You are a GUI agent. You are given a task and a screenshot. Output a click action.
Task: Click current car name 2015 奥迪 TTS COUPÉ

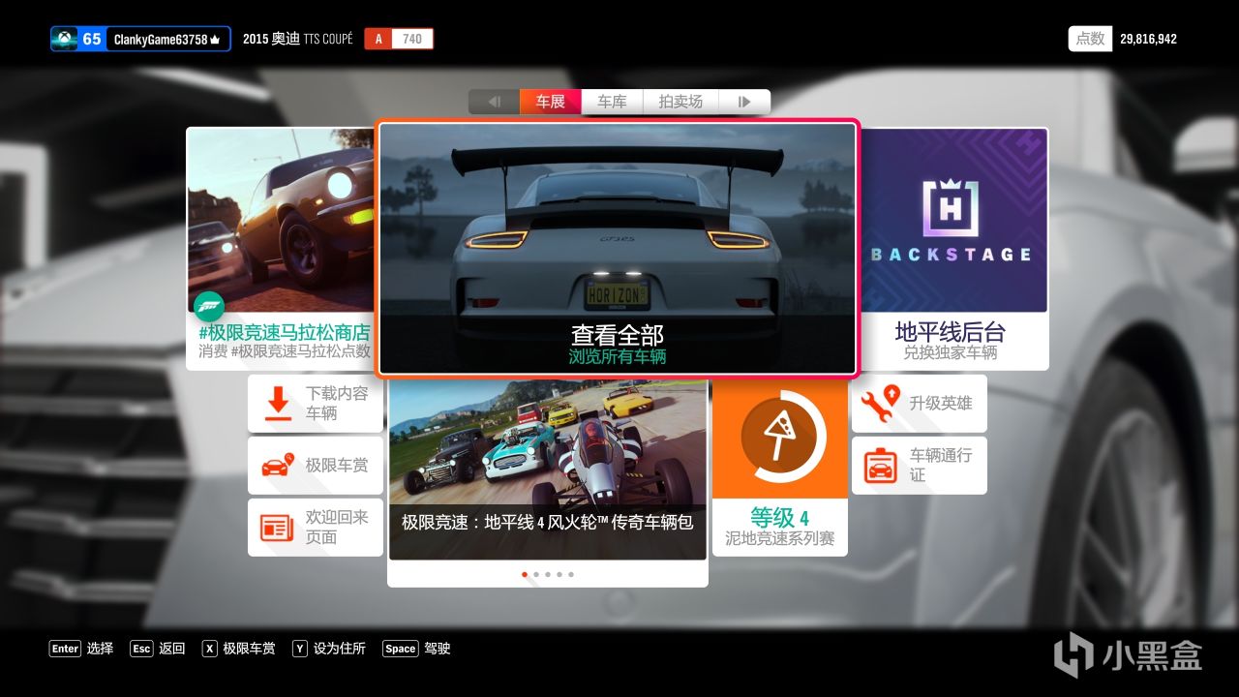[298, 39]
